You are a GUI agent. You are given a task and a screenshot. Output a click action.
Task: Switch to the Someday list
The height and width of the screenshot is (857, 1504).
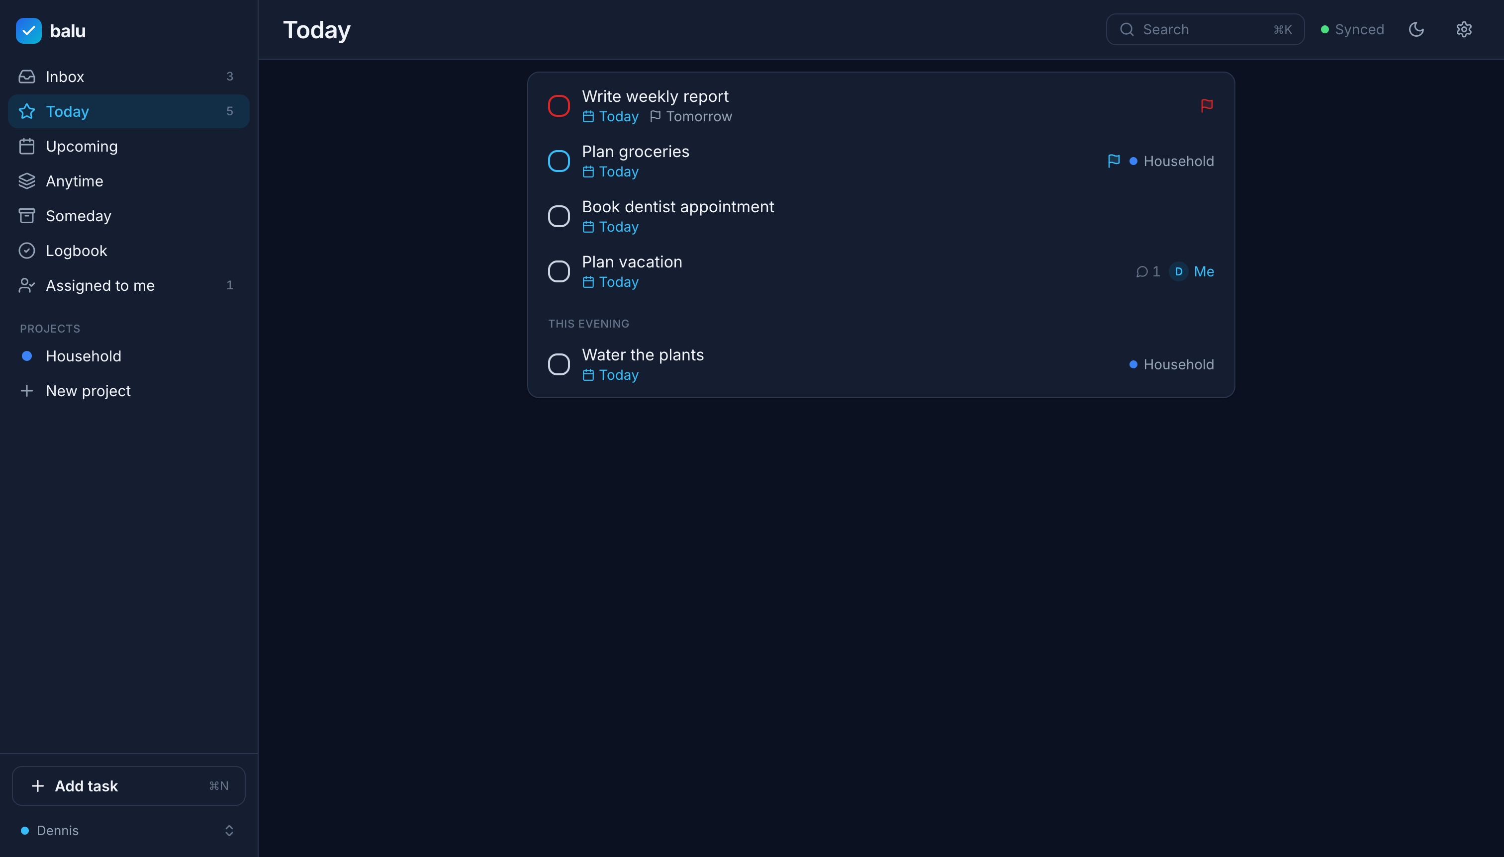[x=128, y=215]
